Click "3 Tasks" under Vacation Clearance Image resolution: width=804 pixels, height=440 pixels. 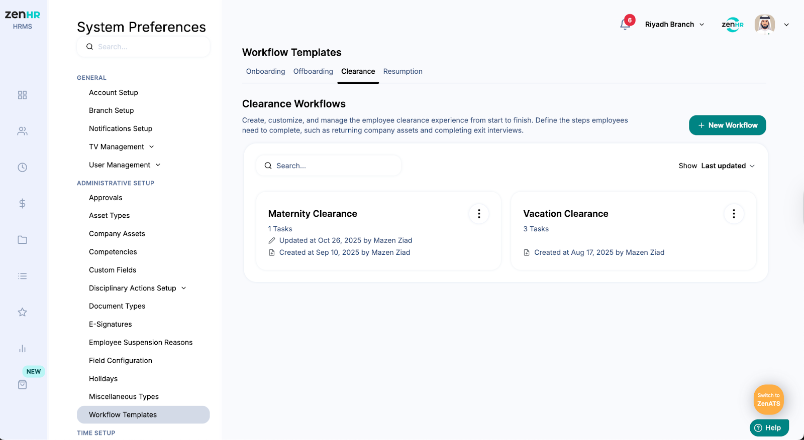coord(536,229)
